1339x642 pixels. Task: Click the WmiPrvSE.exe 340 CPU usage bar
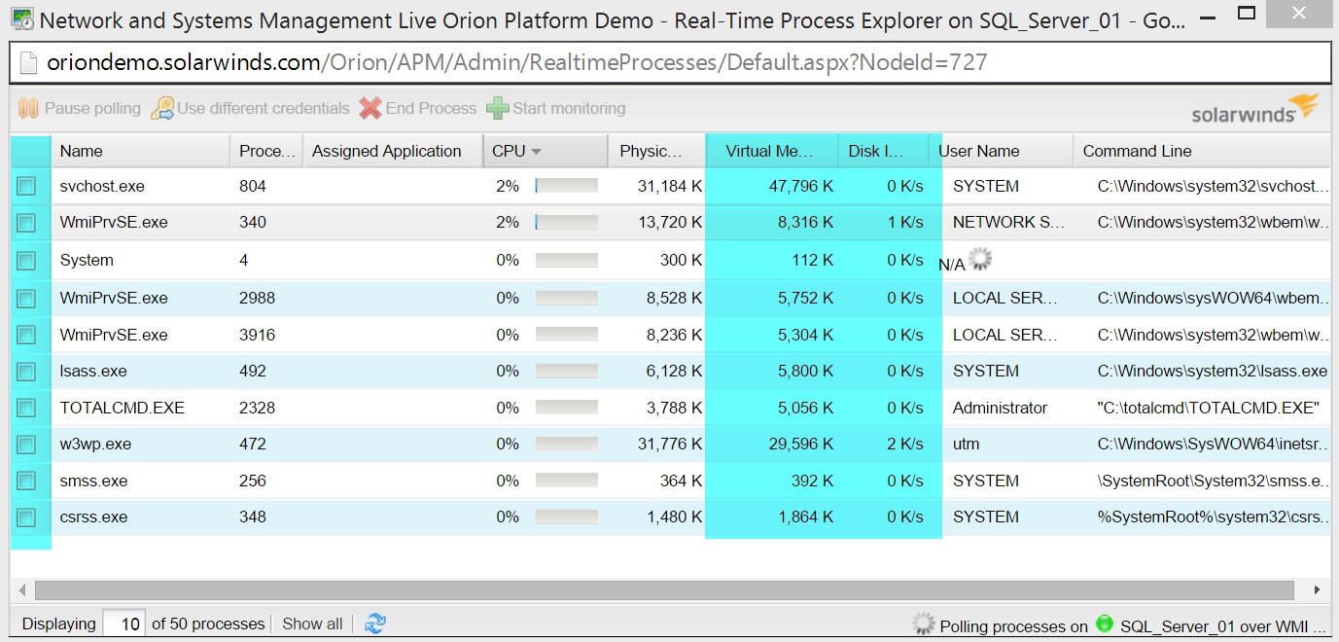[x=566, y=222]
